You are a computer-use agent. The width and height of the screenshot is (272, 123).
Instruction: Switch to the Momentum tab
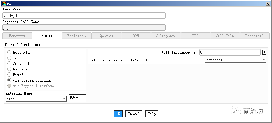17,36
